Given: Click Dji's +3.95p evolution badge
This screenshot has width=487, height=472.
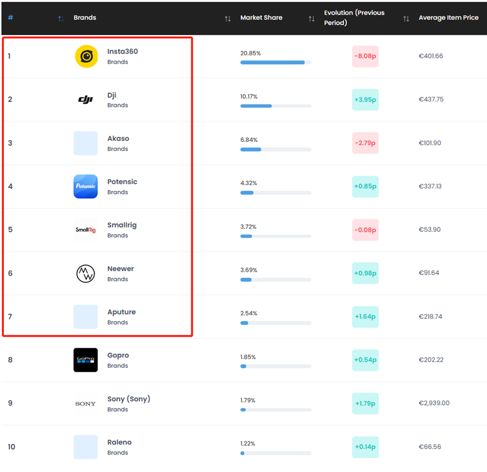Looking at the screenshot, I should pyautogui.click(x=365, y=100).
